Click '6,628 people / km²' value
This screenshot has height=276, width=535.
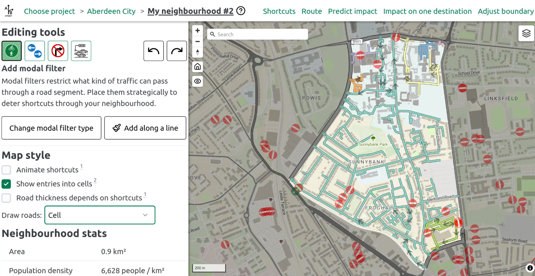pyautogui.click(x=133, y=271)
